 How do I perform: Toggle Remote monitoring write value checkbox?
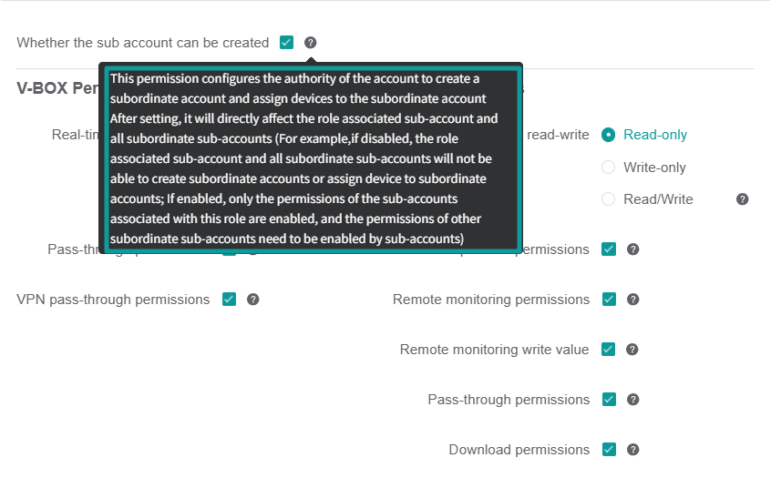(x=608, y=350)
